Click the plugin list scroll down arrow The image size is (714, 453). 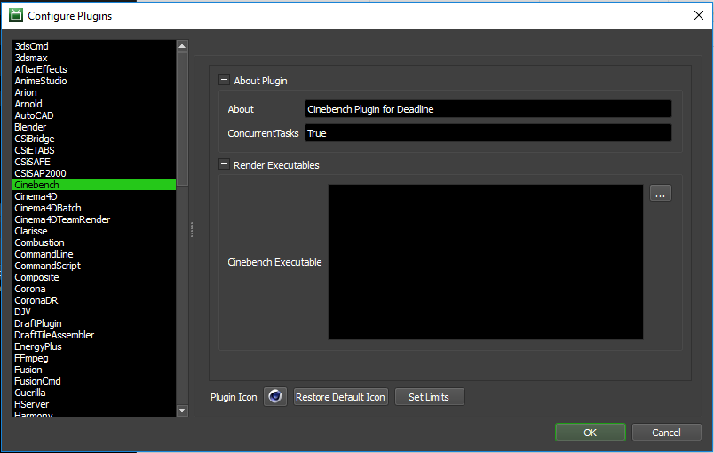[x=182, y=410]
